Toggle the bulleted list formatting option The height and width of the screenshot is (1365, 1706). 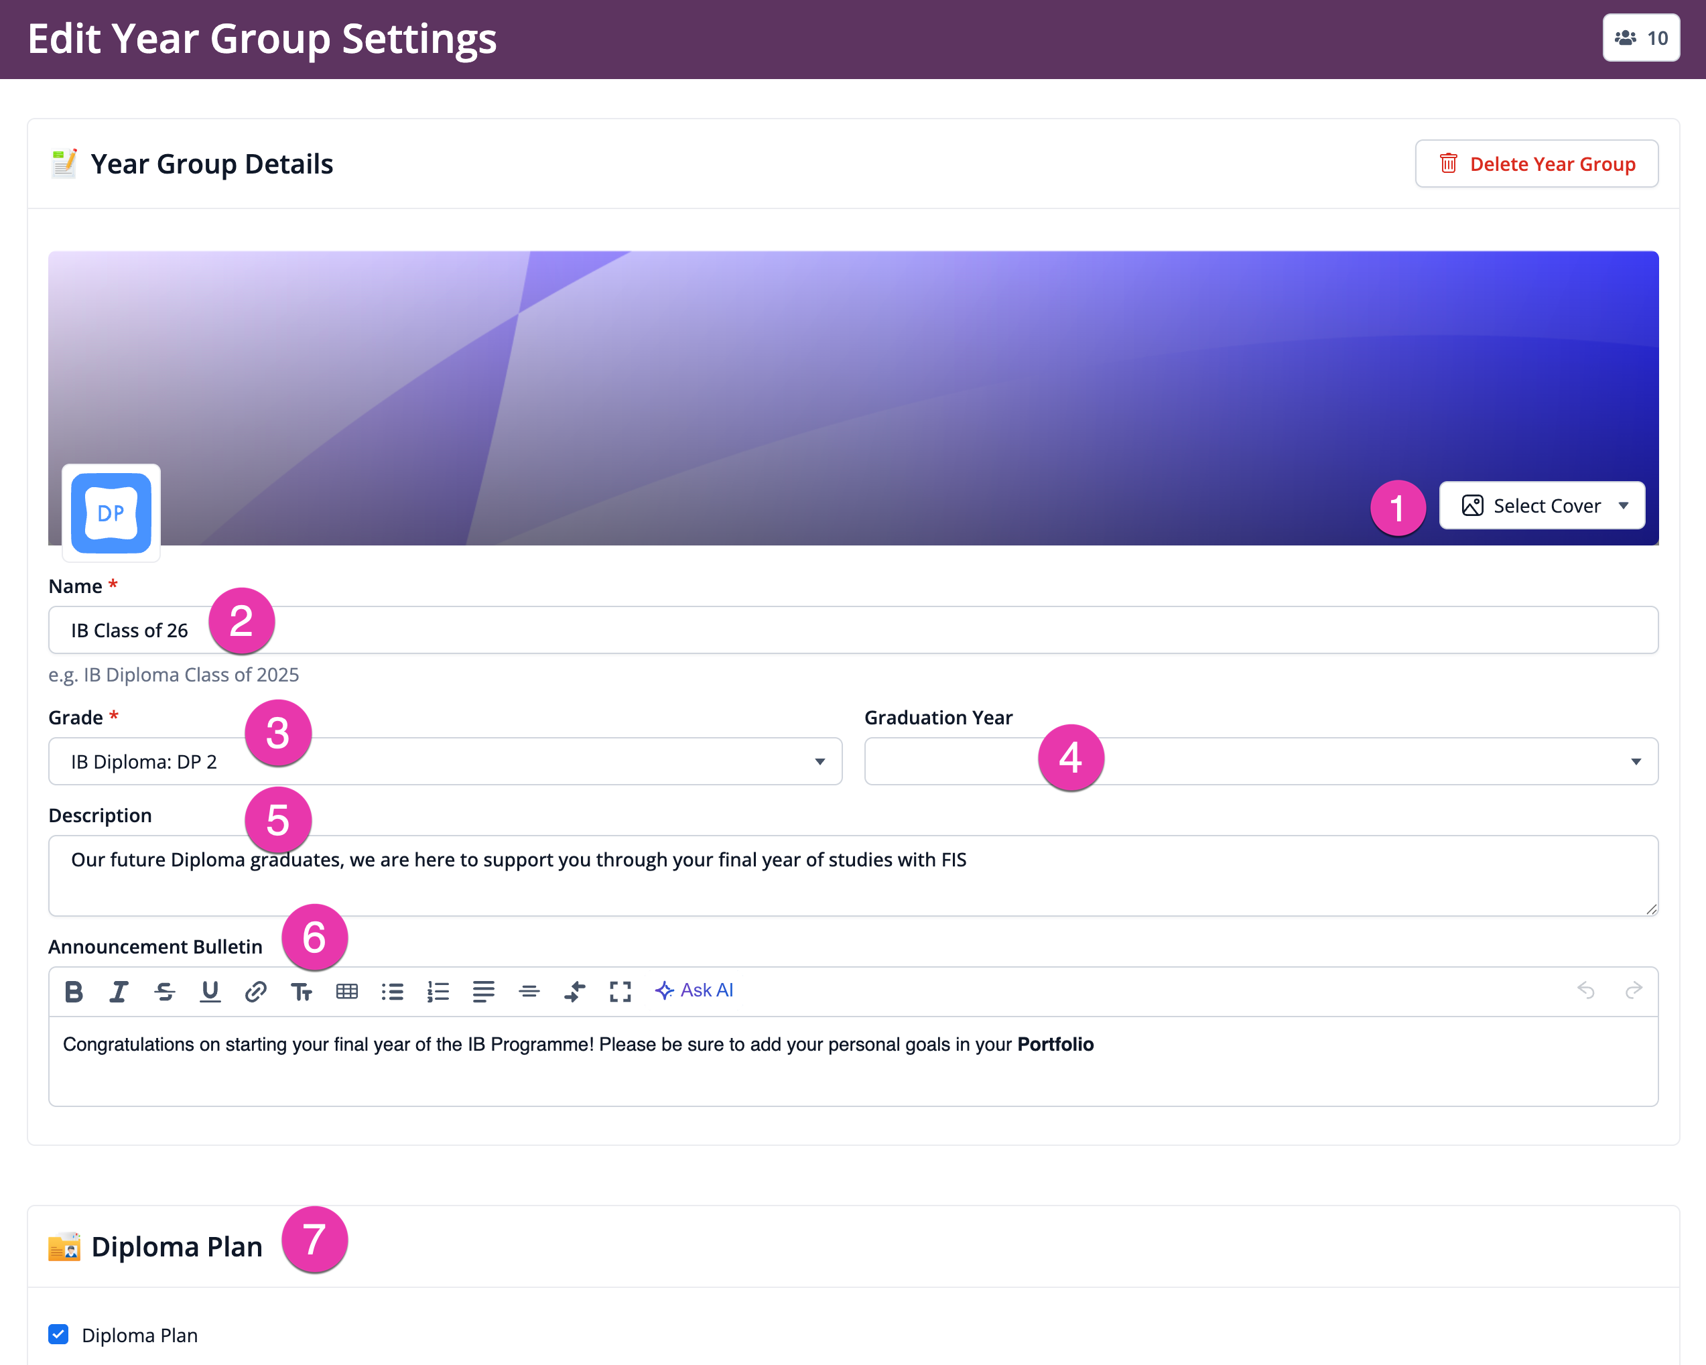(x=392, y=990)
